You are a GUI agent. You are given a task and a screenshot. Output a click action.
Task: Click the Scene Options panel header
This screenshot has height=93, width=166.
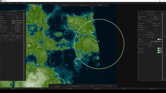pyautogui.click(x=151, y=12)
